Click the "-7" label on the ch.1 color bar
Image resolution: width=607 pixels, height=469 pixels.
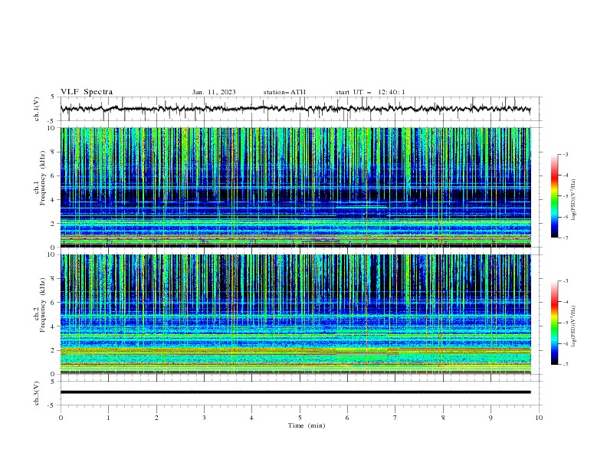(565, 238)
